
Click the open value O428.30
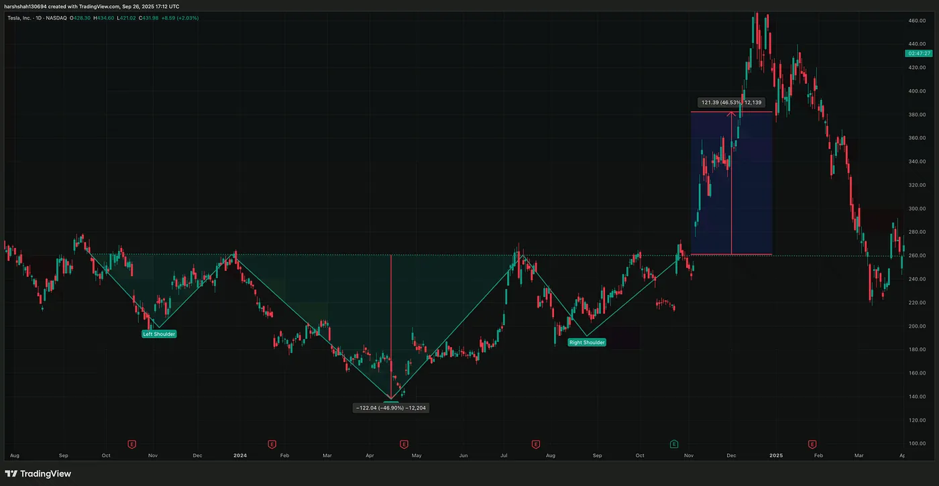[79, 17]
